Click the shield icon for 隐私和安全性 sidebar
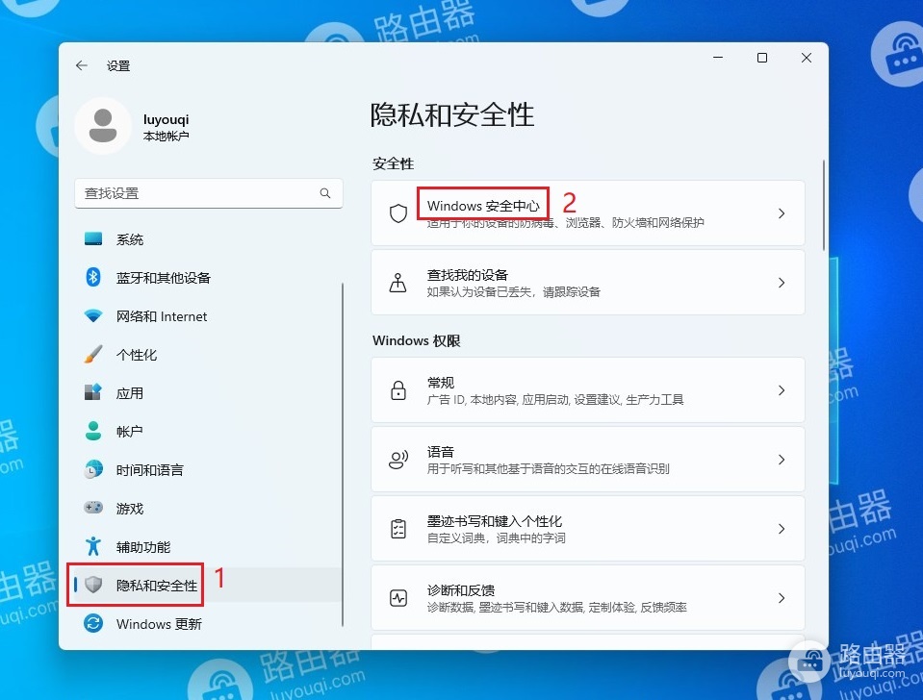 pos(93,585)
